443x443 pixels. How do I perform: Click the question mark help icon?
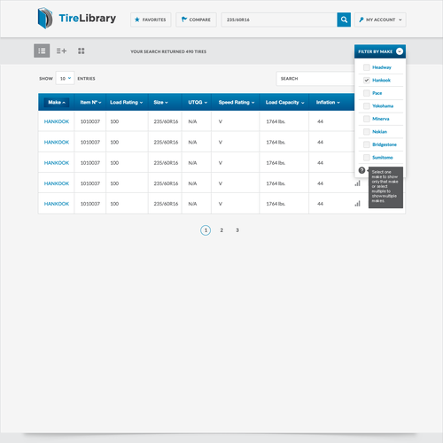click(361, 170)
